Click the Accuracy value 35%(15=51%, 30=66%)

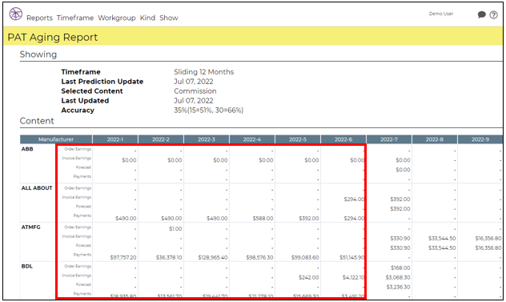[x=208, y=110]
